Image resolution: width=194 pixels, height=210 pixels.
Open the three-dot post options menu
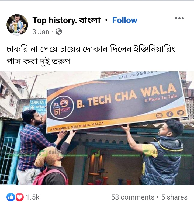179,18
